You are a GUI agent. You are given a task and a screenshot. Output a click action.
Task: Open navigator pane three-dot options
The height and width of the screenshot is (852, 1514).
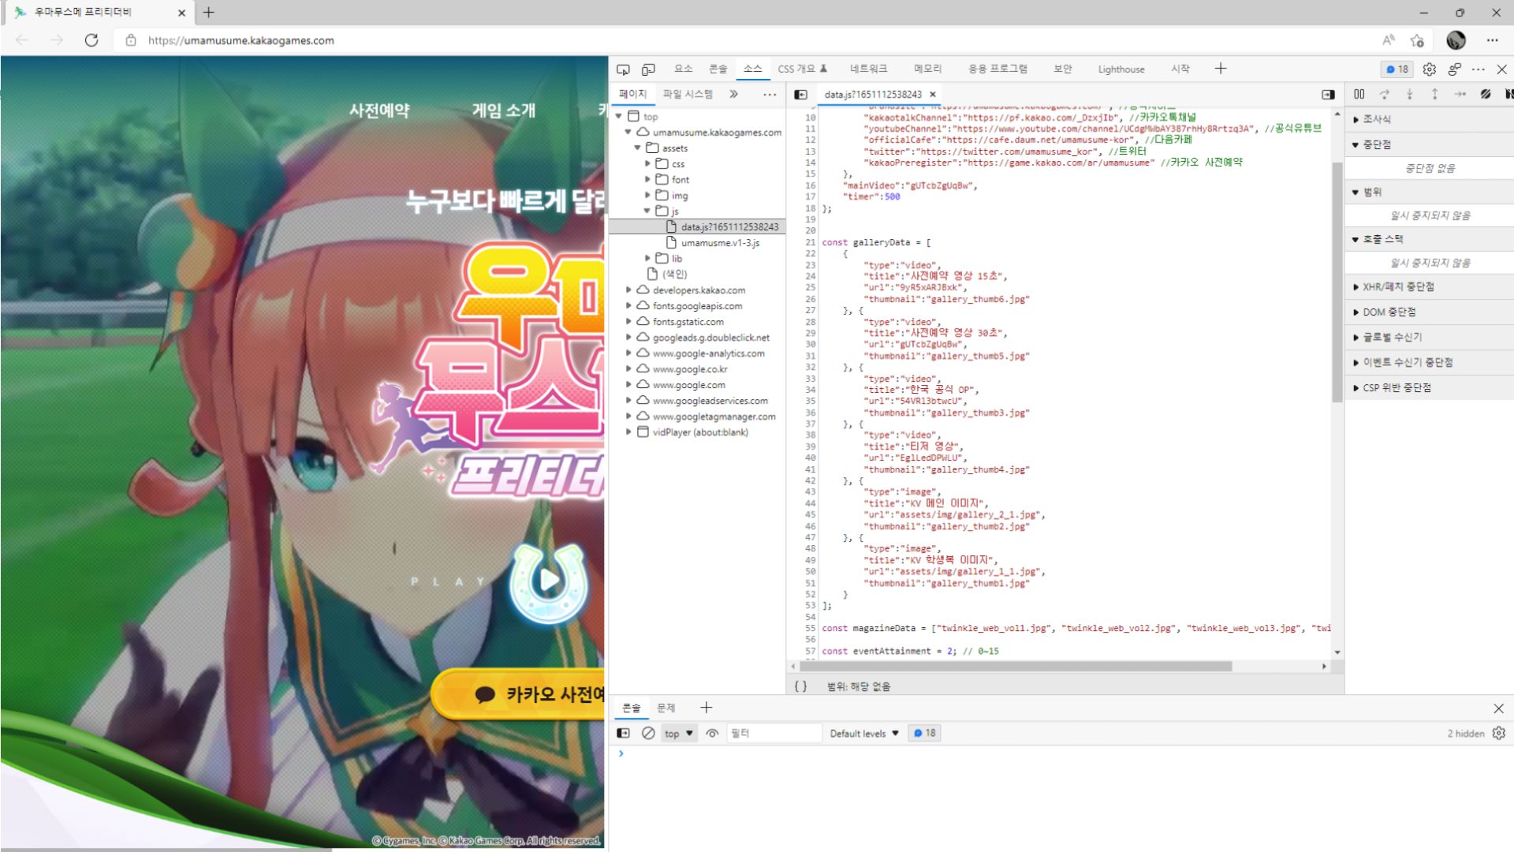[770, 94]
